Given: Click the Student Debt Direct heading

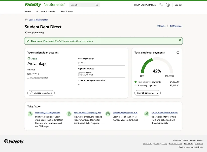Looking at the screenshot, I should click(43, 27).
